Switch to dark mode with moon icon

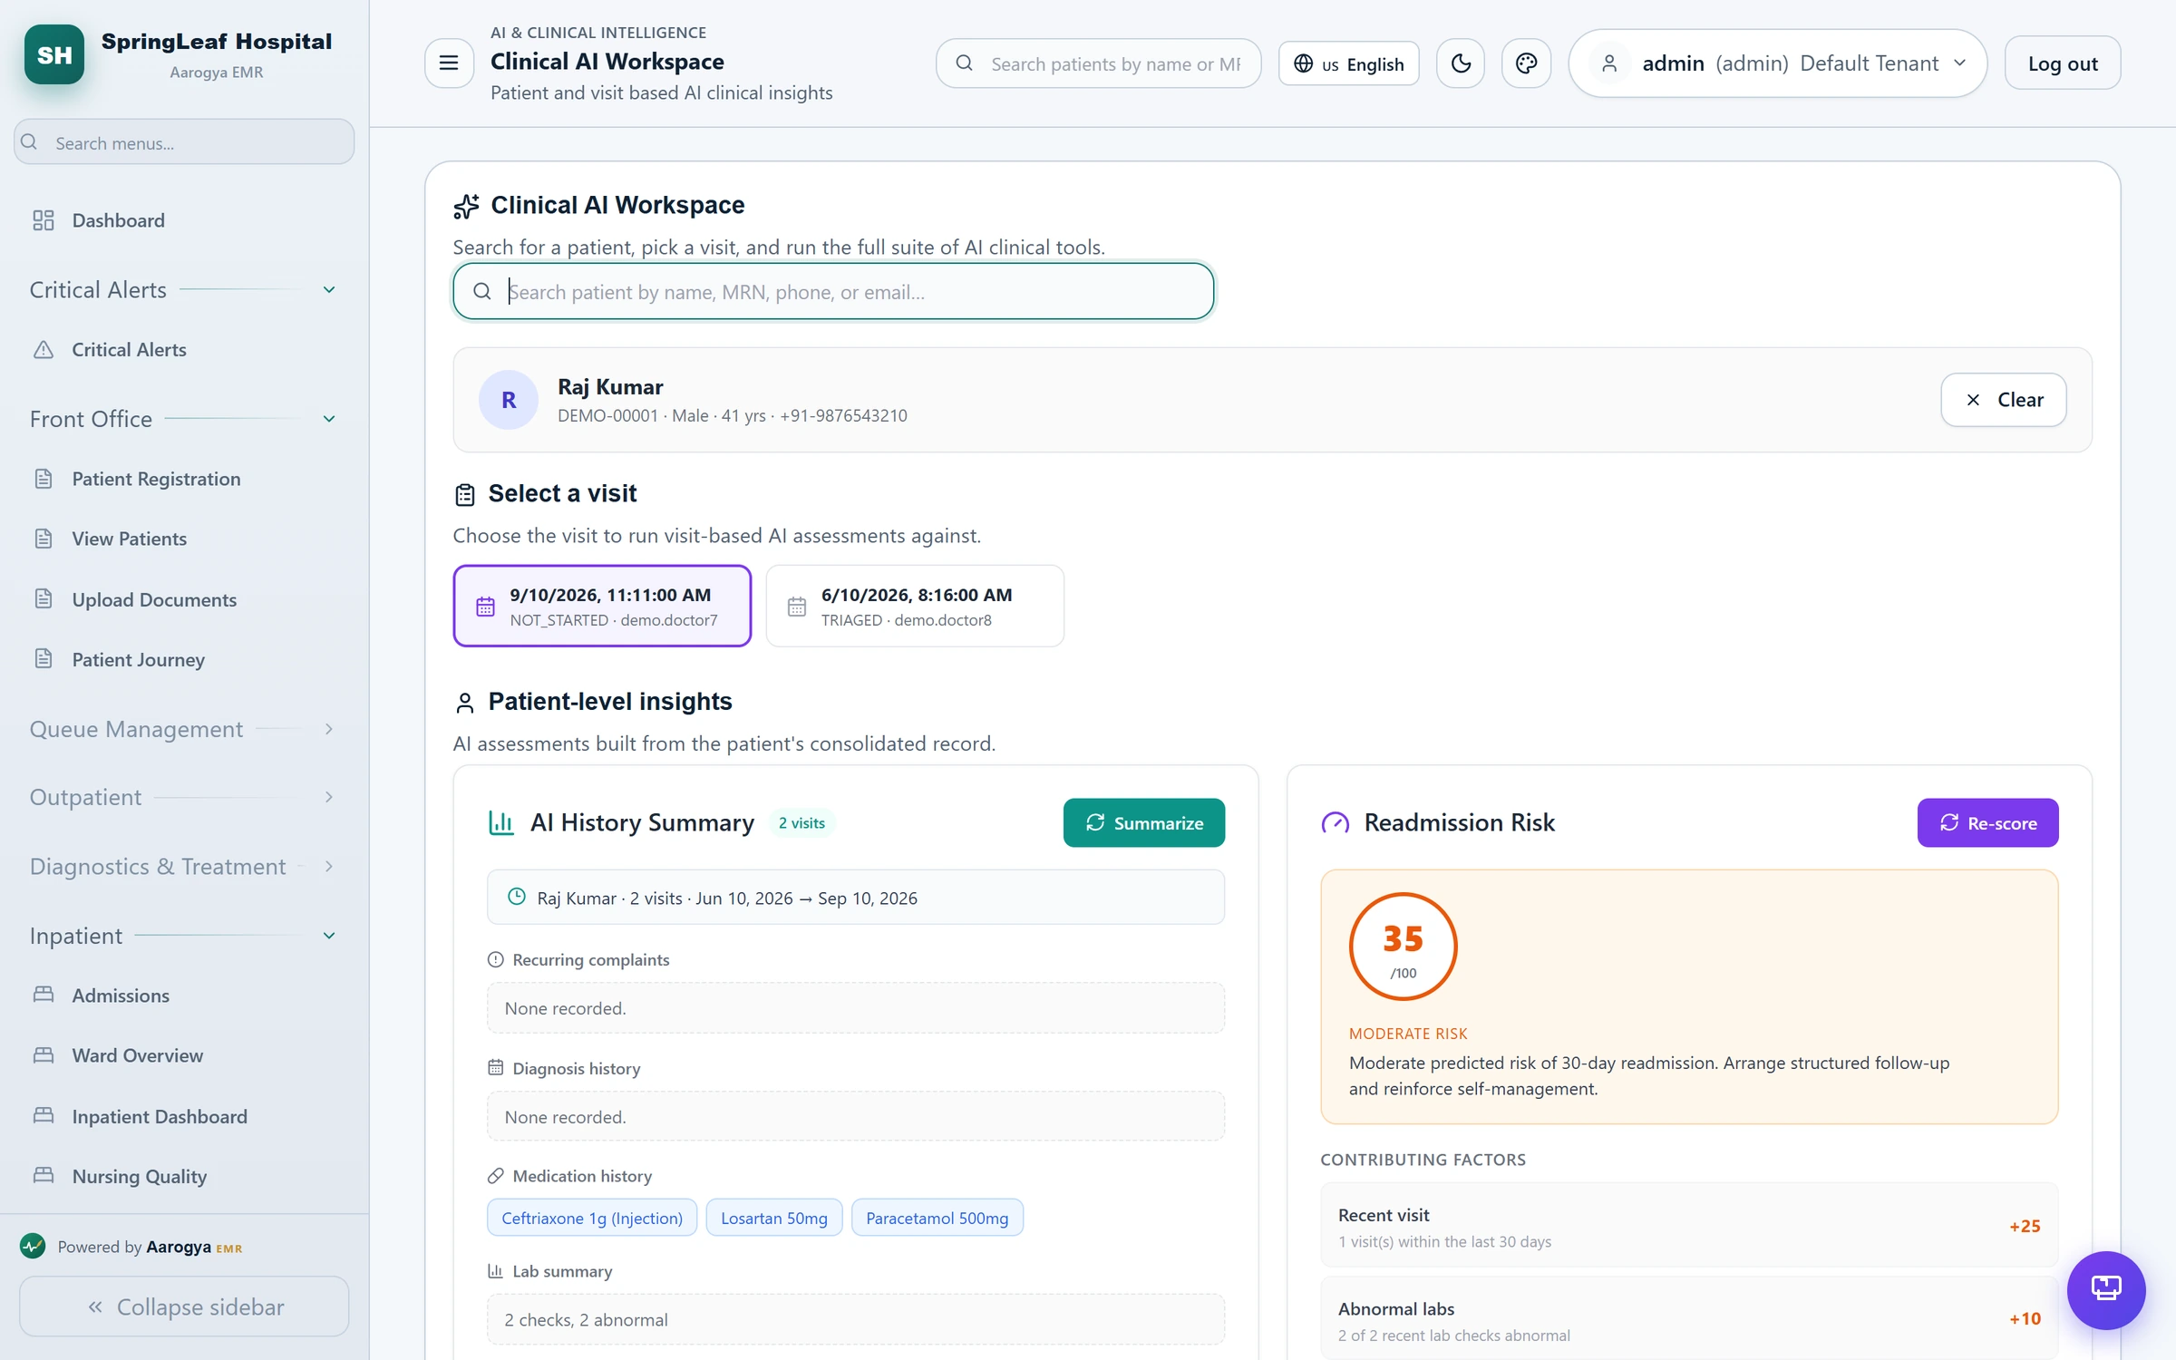(1461, 63)
